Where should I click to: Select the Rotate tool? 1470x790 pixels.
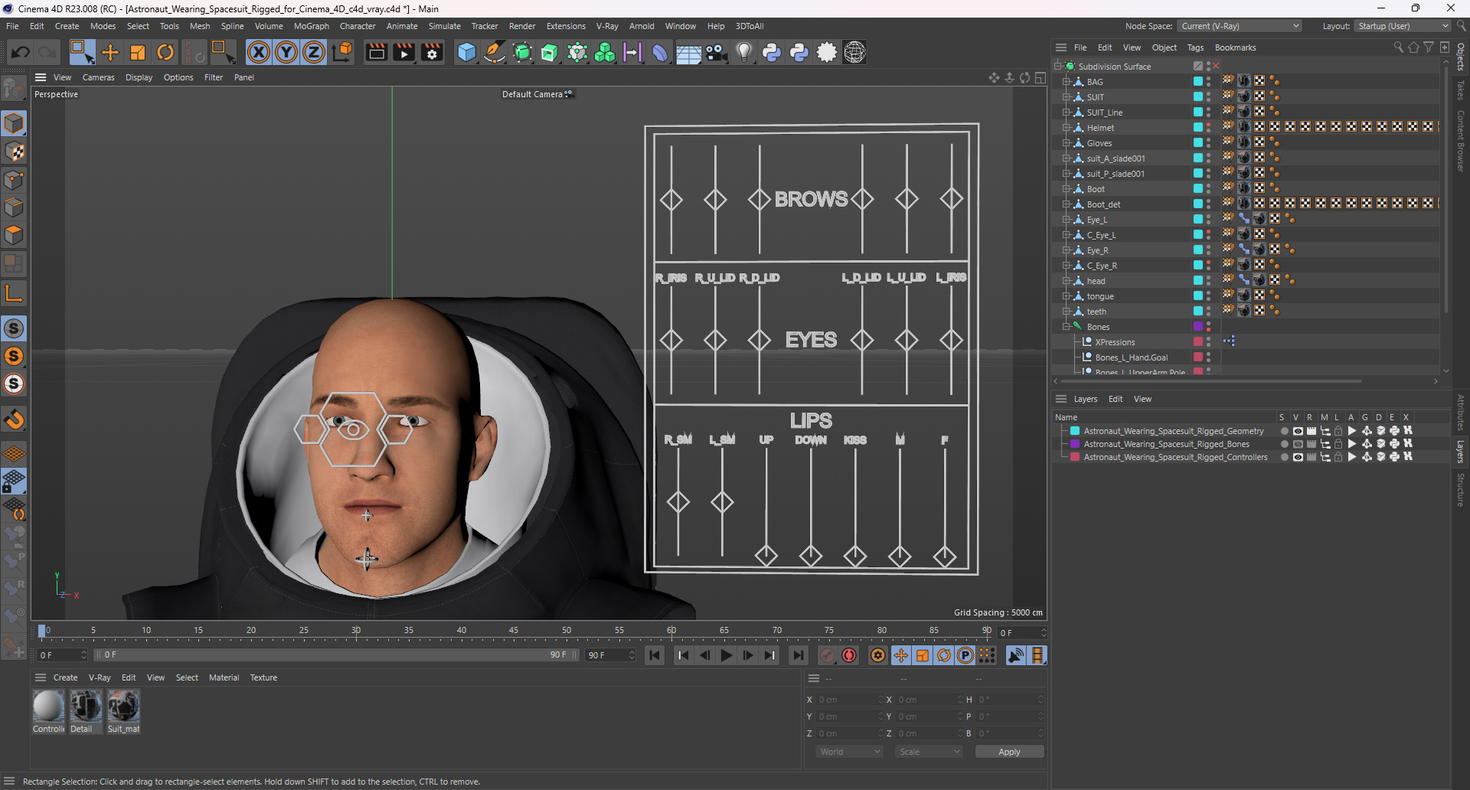[x=165, y=52]
